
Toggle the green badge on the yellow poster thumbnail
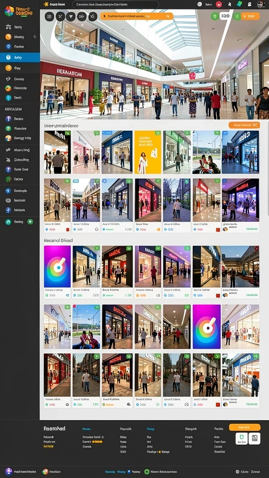[x=158, y=133]
